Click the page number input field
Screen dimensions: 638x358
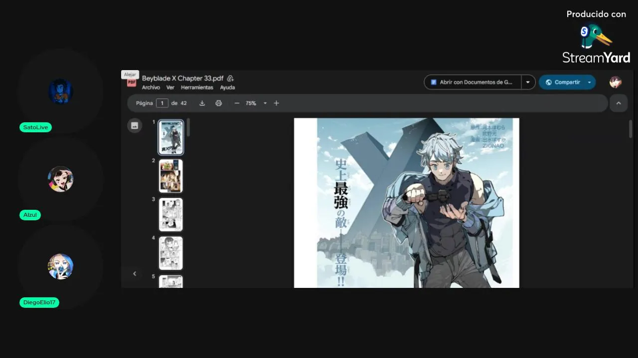tap(162, 103)
